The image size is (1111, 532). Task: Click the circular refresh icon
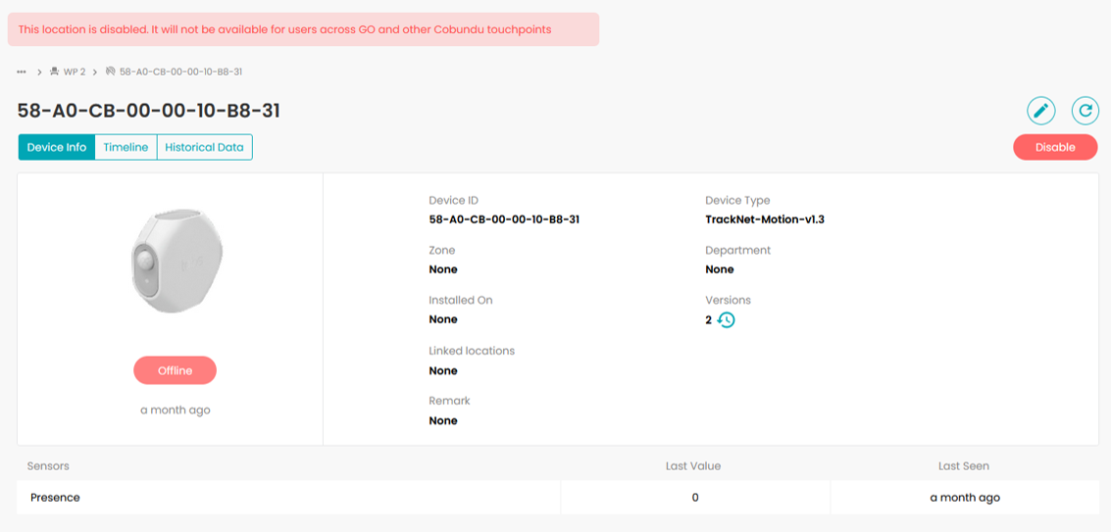(x=1085, y=112)
